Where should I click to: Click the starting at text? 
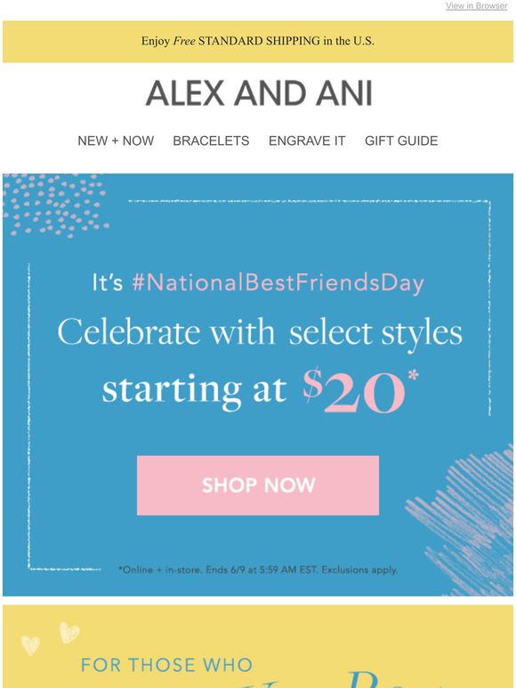[195, 390]
